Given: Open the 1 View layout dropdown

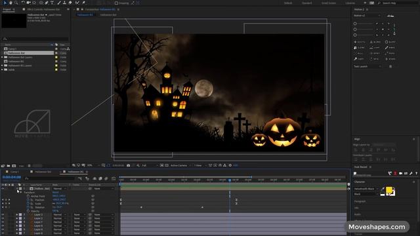Looking at the screenshot, I should tap(199, 165).
